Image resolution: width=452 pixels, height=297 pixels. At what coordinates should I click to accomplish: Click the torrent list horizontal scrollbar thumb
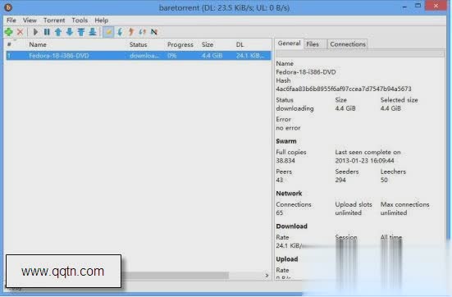click(175, 276)
